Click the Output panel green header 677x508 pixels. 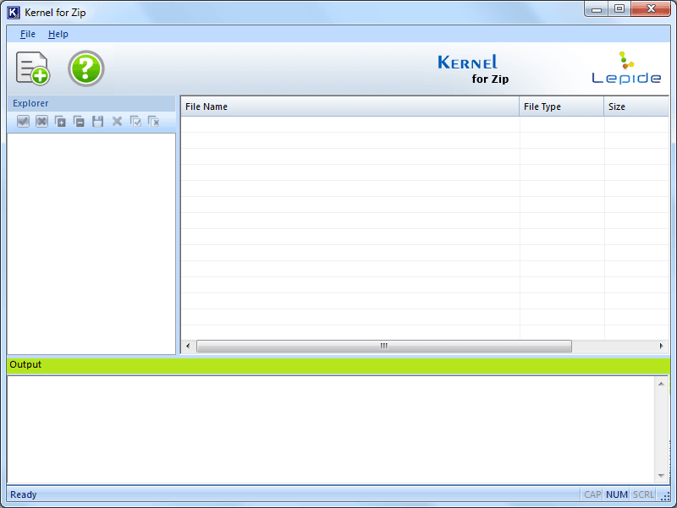pos(338,365)
